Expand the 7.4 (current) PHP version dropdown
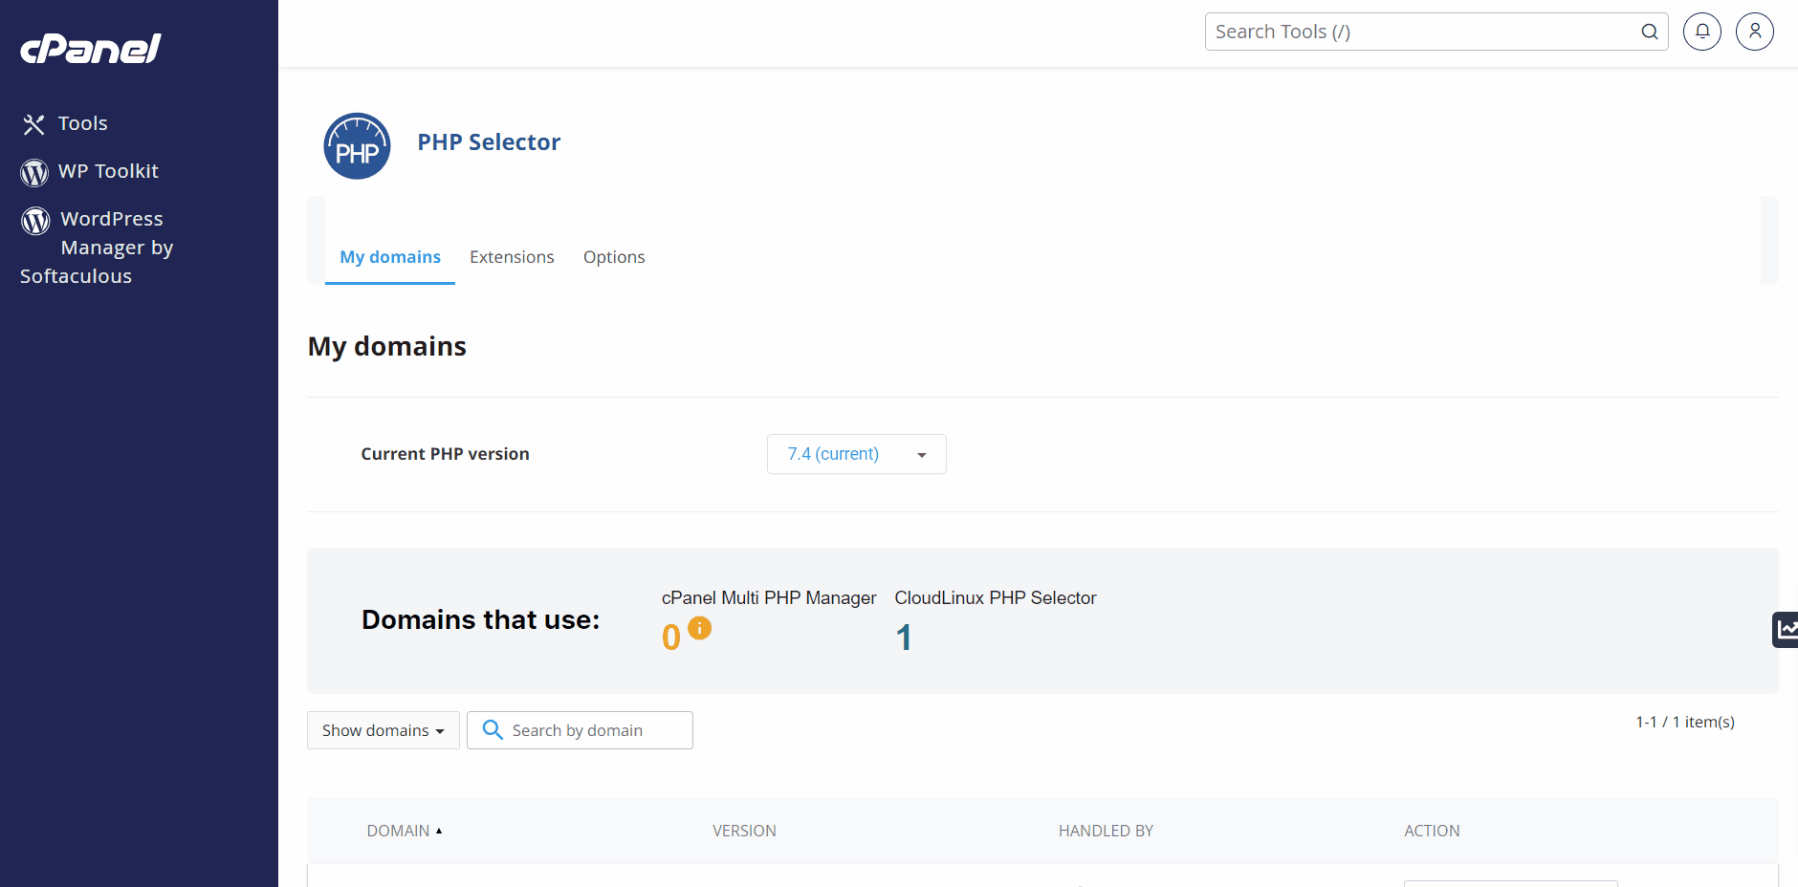The height and width of the screenshot is (887, 1798). click(x=857, y=454)
